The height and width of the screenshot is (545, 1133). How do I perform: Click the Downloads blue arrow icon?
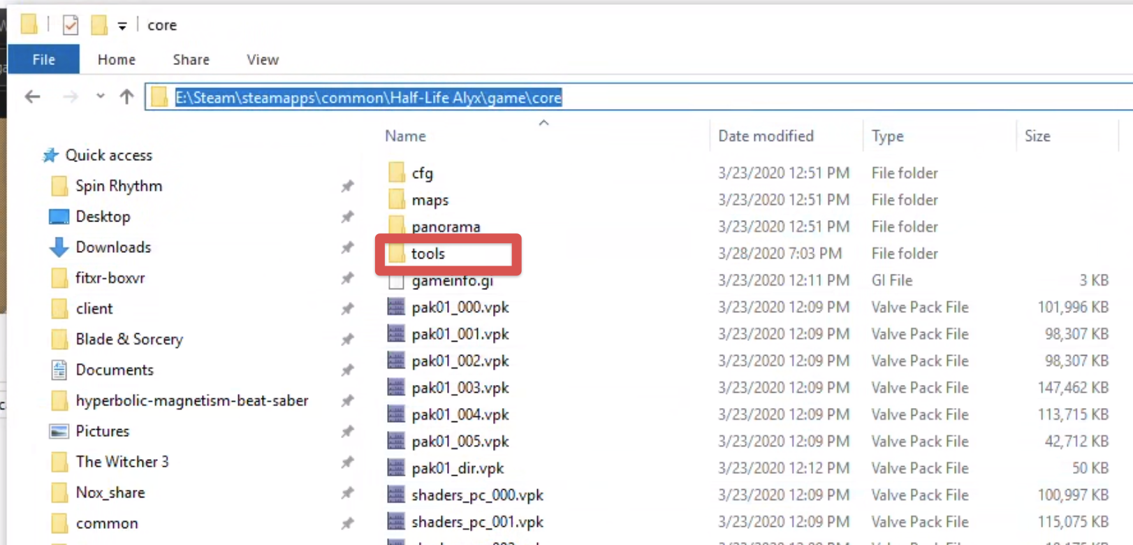[x=59, y=247]
